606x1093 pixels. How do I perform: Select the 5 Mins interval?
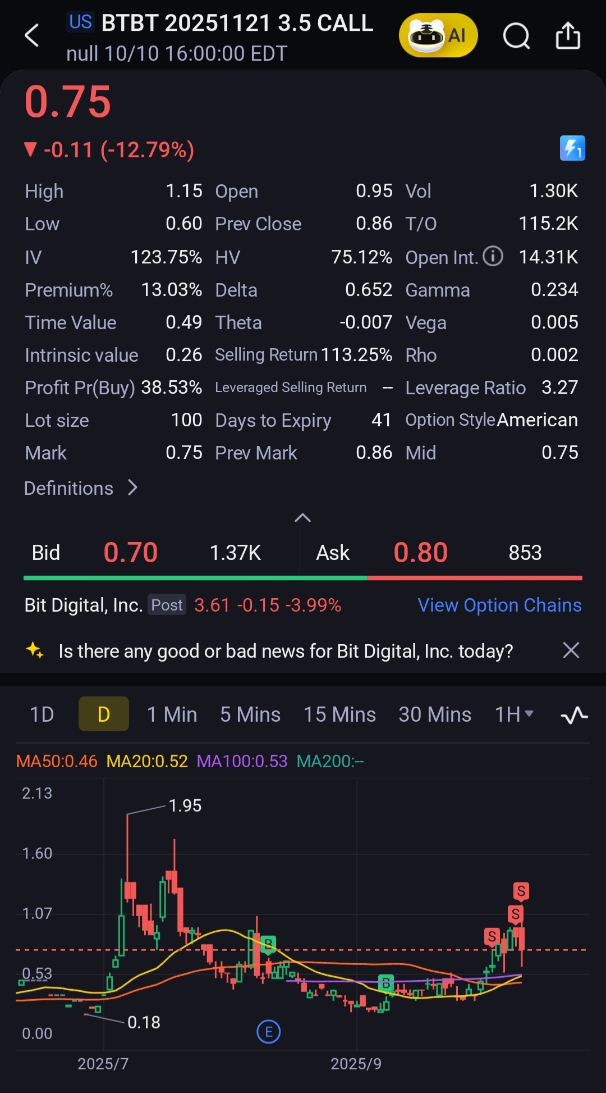tap(250, 714)
